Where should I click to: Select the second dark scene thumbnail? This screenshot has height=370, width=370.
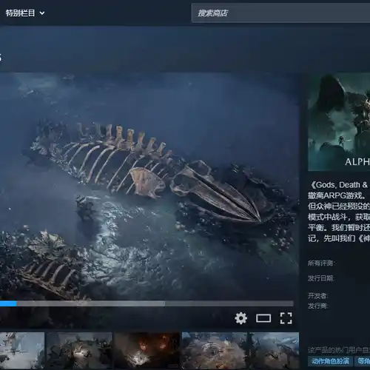(x=79, y=350)
